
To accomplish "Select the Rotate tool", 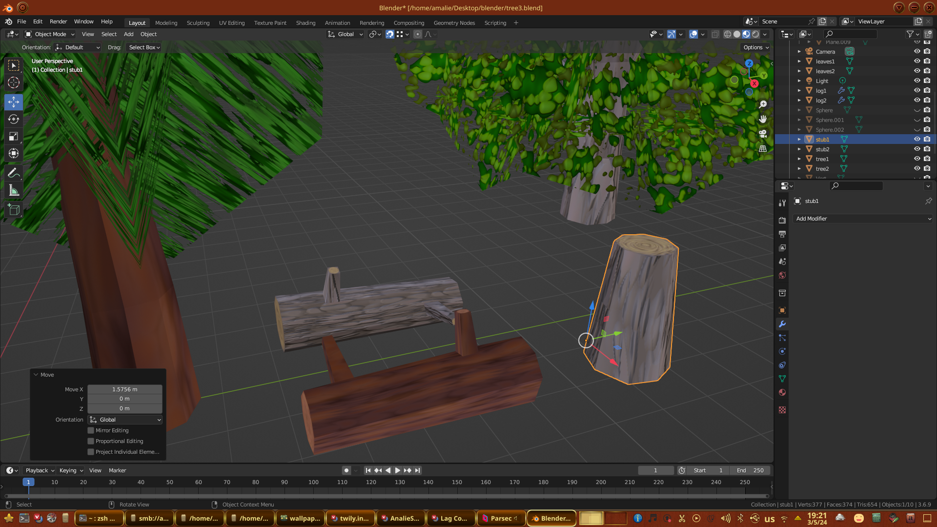I will [14, 119].
